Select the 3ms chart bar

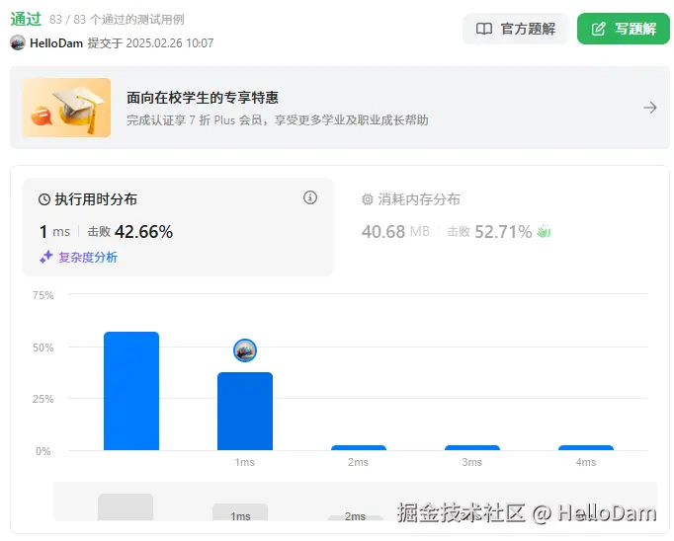(472, 448)
